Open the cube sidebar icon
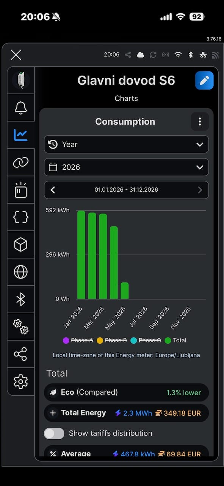224x486 pixels. (x=21, y=245)
